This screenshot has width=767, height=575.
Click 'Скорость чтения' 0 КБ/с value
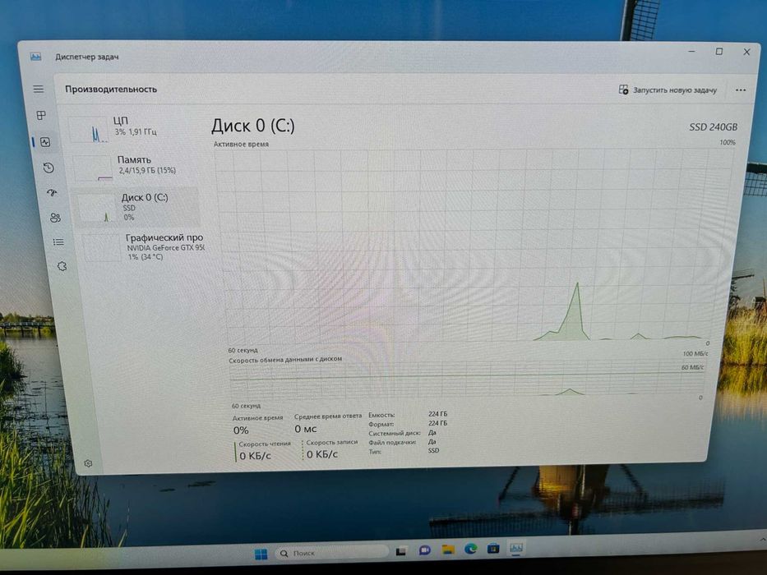255,456
